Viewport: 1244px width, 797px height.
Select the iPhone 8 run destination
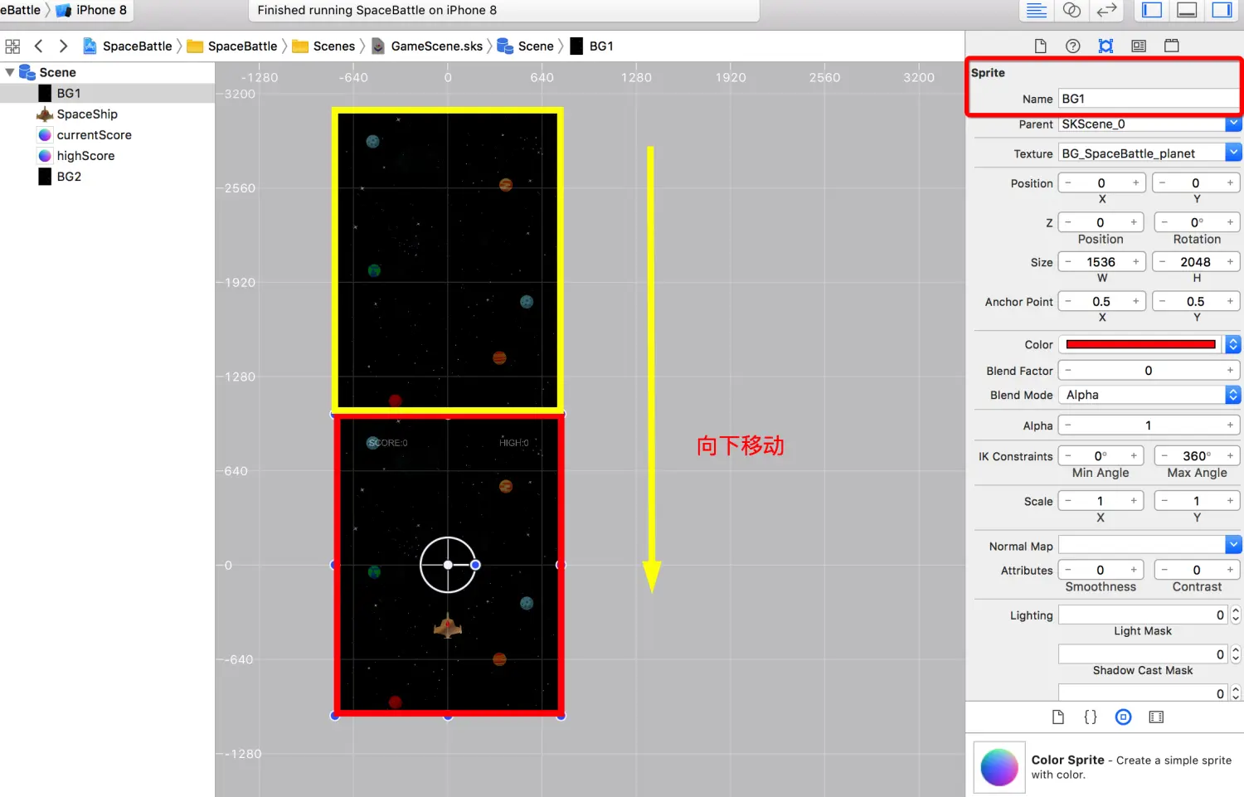91,10
